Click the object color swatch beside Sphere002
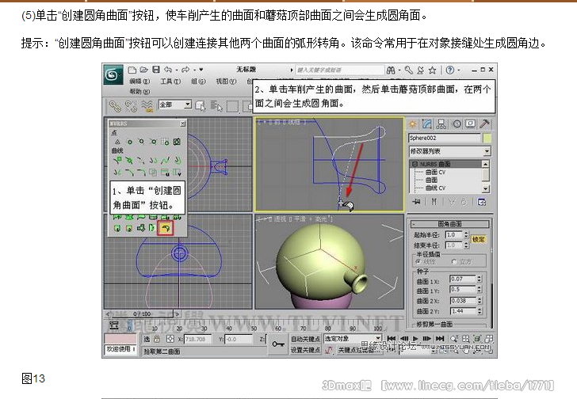This screenshot has height=399, width=577. coord(487,138)
